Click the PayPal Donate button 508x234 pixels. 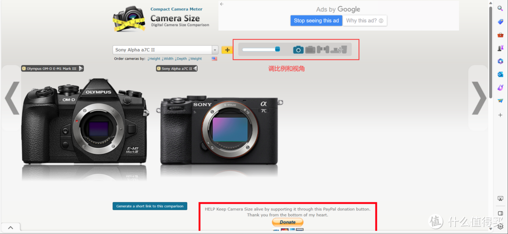click(288, 222)
